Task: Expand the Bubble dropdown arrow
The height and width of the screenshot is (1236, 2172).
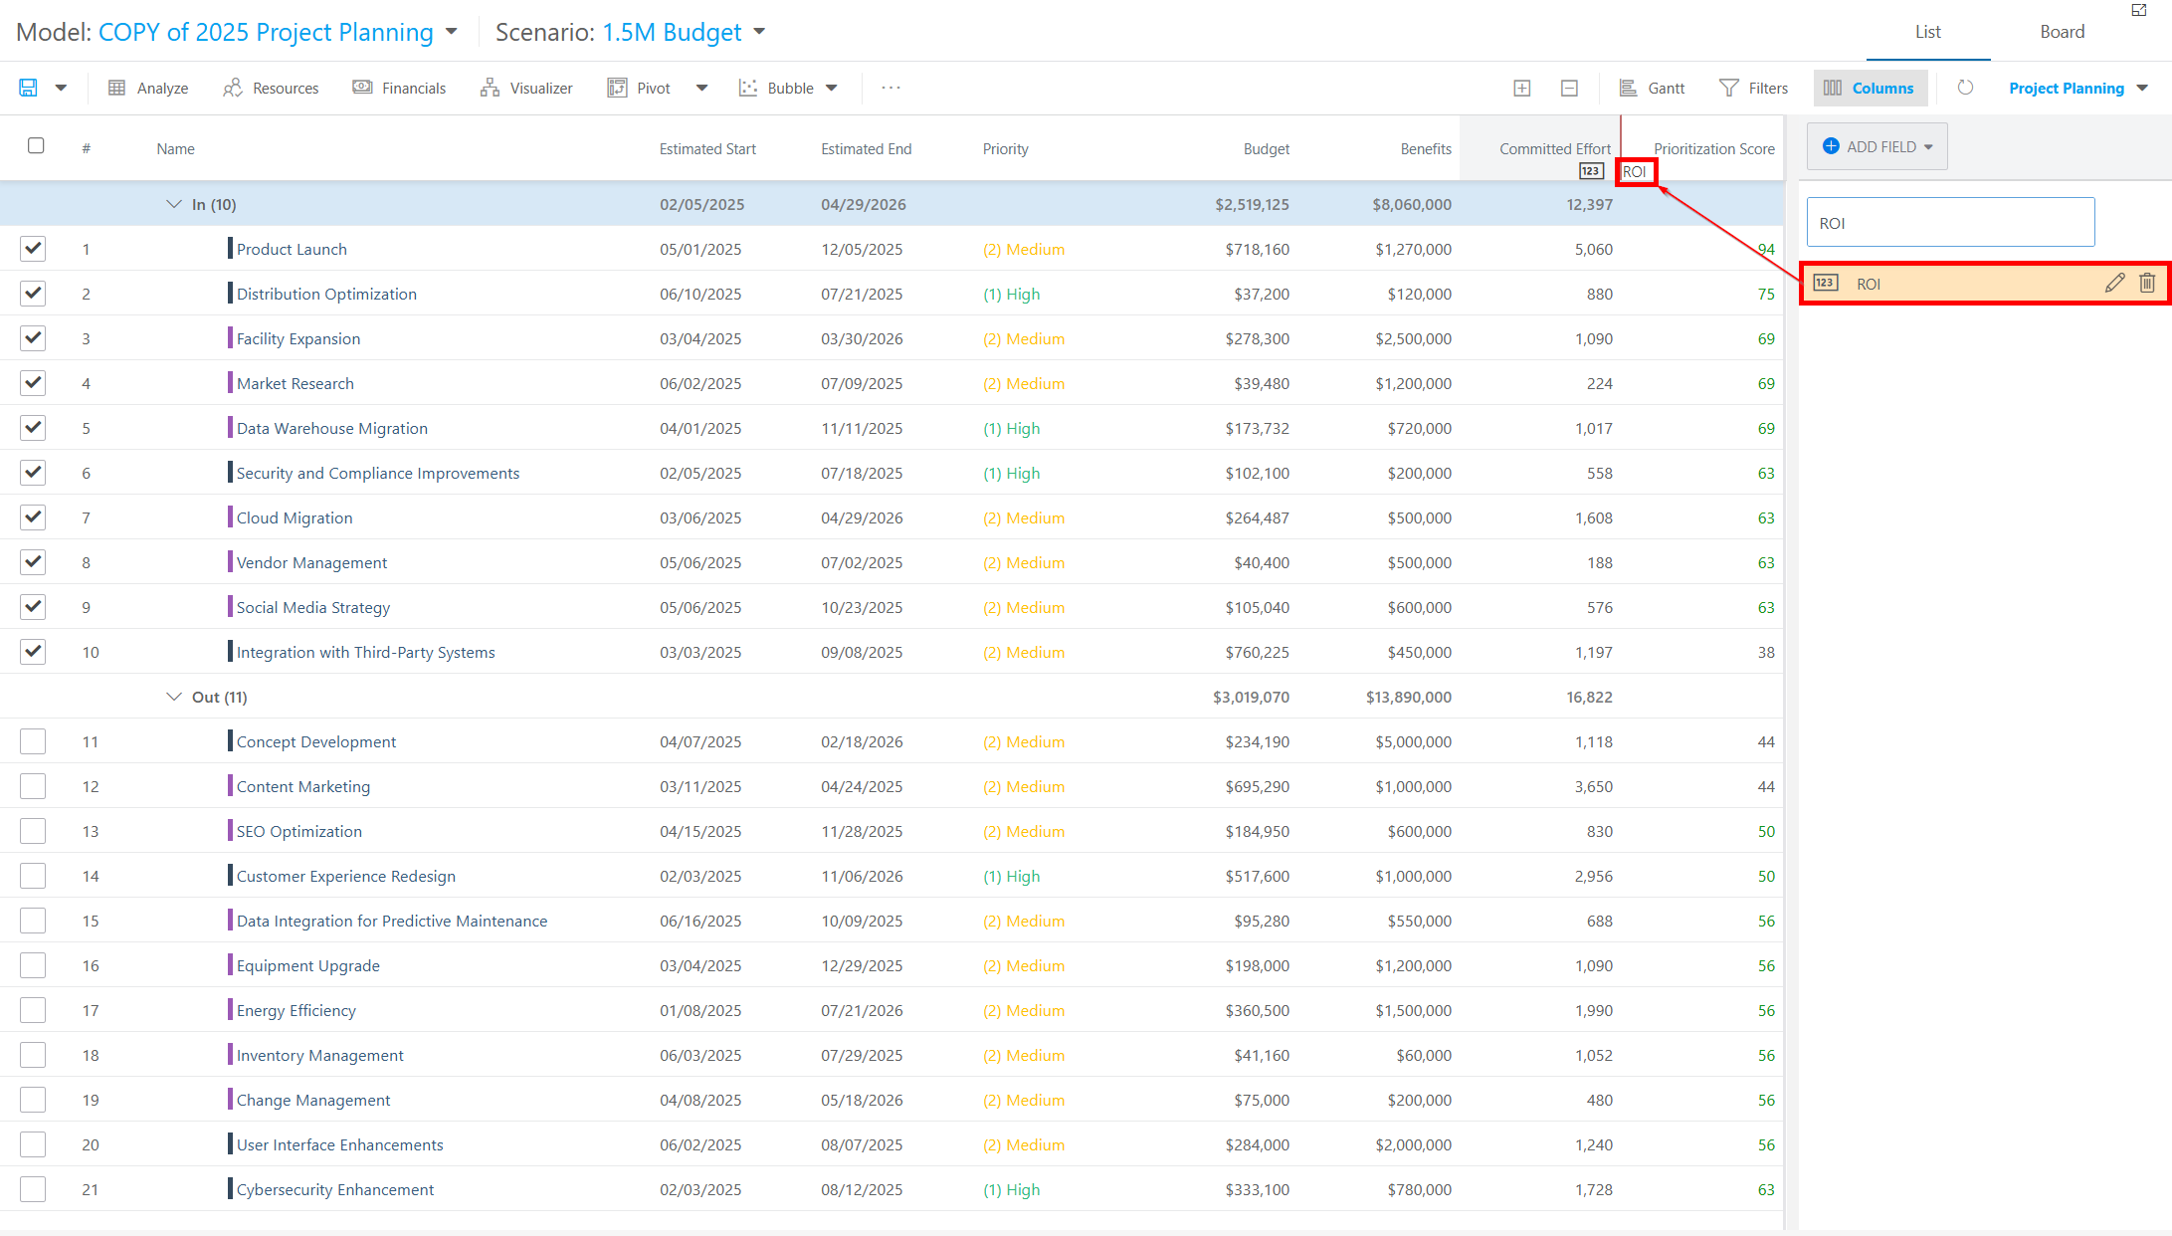Action: coord(831,88)
